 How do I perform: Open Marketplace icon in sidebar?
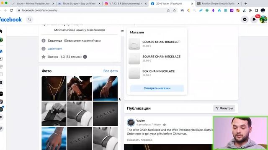pyautogui.click(x=1, y=67)
